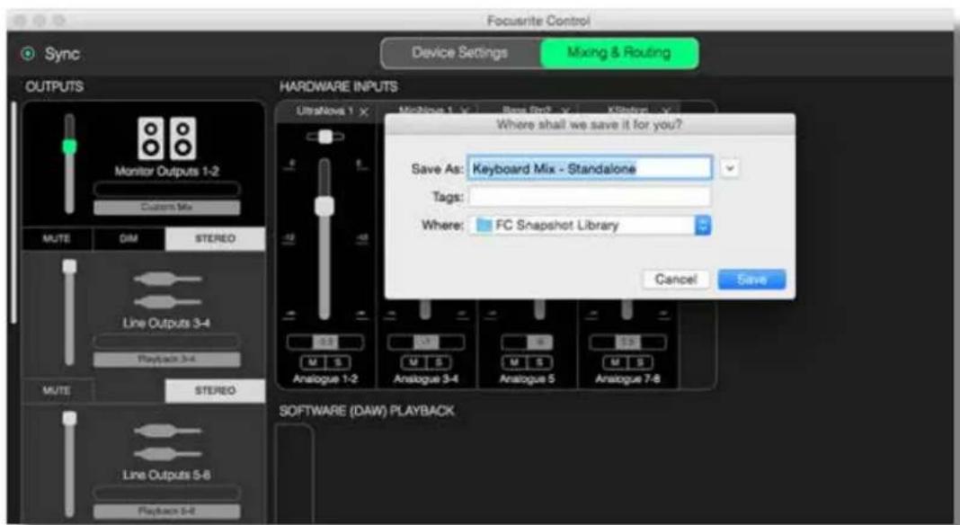960x525 pixels.
Task: Click the Line Outputs 3-4 label
Action: click(x=166, y=323)
